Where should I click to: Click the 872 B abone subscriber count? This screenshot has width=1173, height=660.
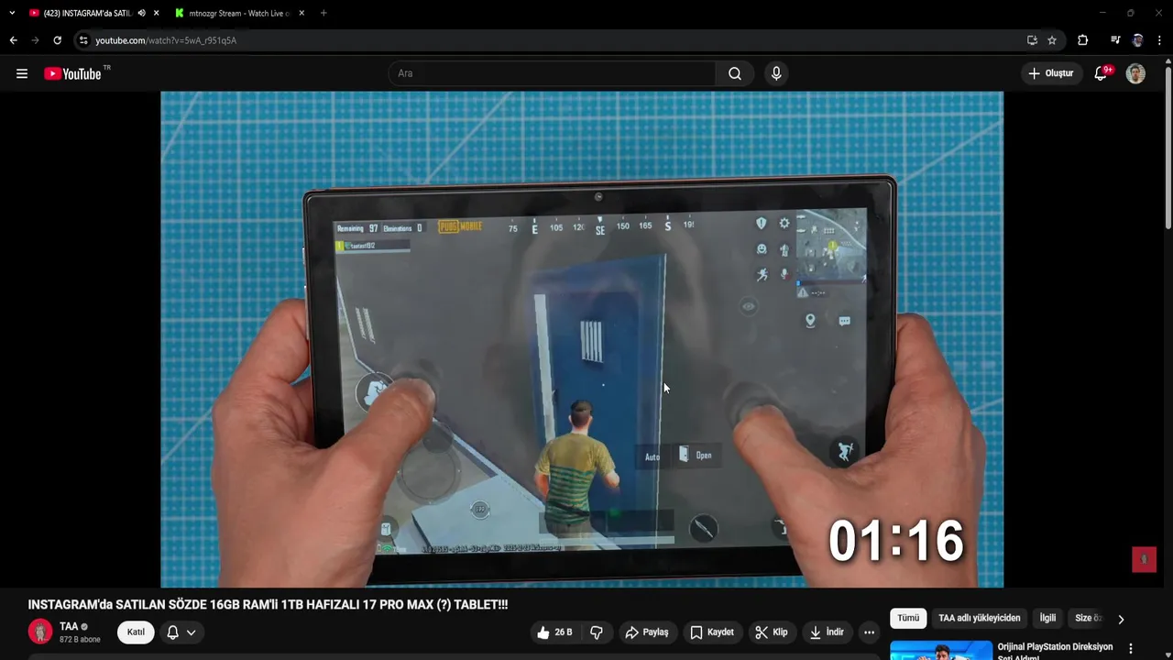80,640
